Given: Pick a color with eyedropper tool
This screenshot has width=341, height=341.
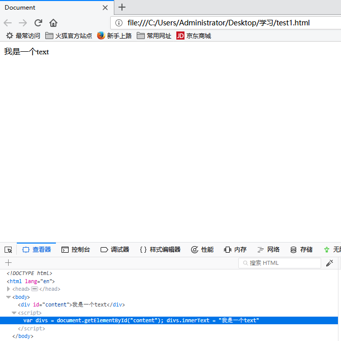Looking at the screenshot, I should point(329,263).
